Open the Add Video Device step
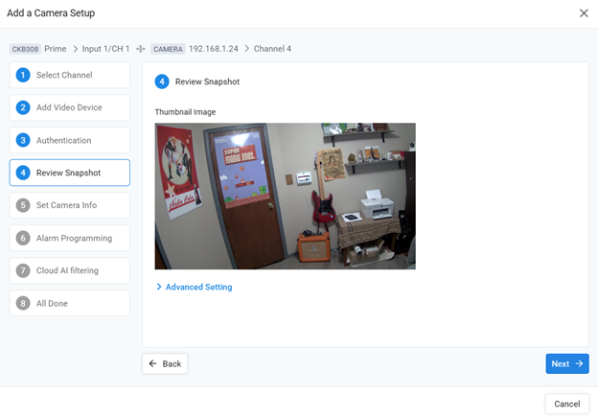 pyautogui.click(x=69, y=108)
